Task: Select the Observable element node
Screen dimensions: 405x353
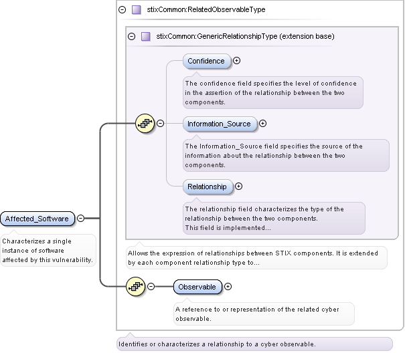Action: pos(197,287)
